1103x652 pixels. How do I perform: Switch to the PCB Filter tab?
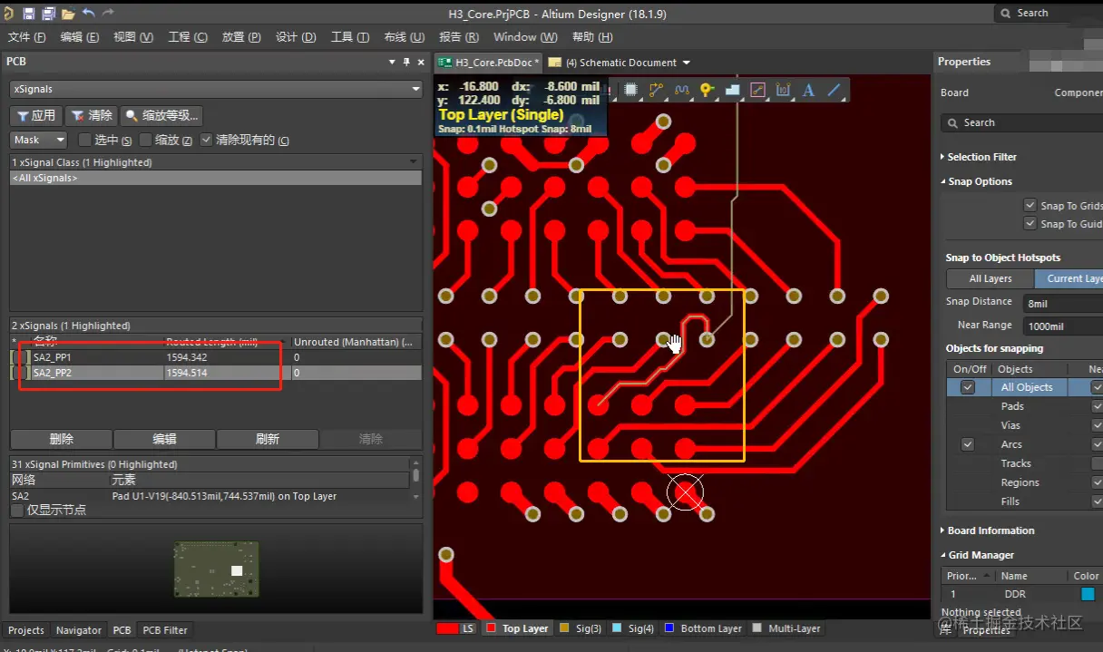pyautogui.click(x=165, y=630)
